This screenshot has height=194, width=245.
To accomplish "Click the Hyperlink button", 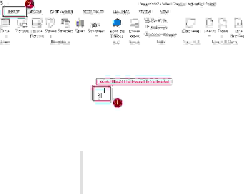I will click(156, 20).
